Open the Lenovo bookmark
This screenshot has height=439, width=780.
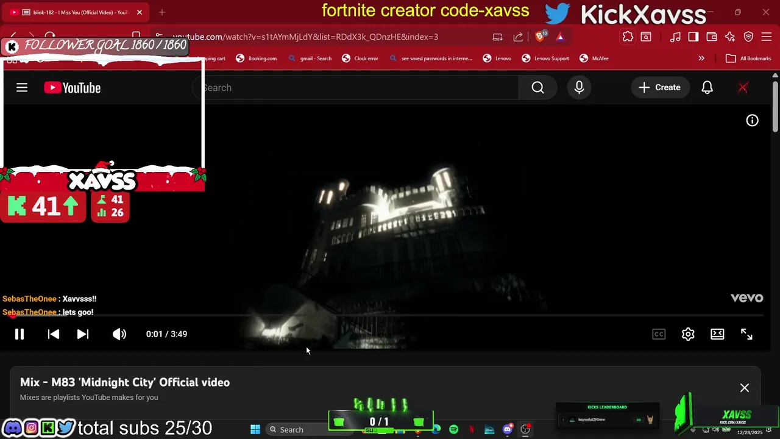click(x=497, y=59)
